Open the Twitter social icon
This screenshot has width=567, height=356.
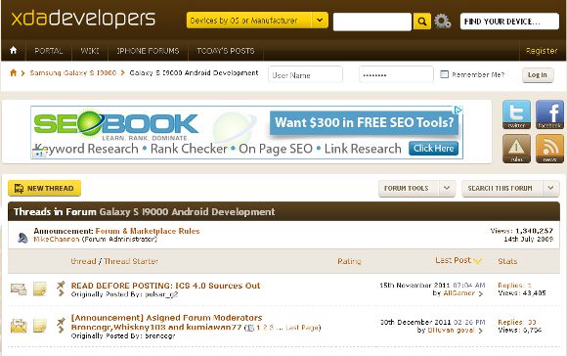516,114
